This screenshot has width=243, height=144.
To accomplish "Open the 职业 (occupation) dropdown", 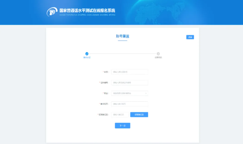I will click(130, 93).
